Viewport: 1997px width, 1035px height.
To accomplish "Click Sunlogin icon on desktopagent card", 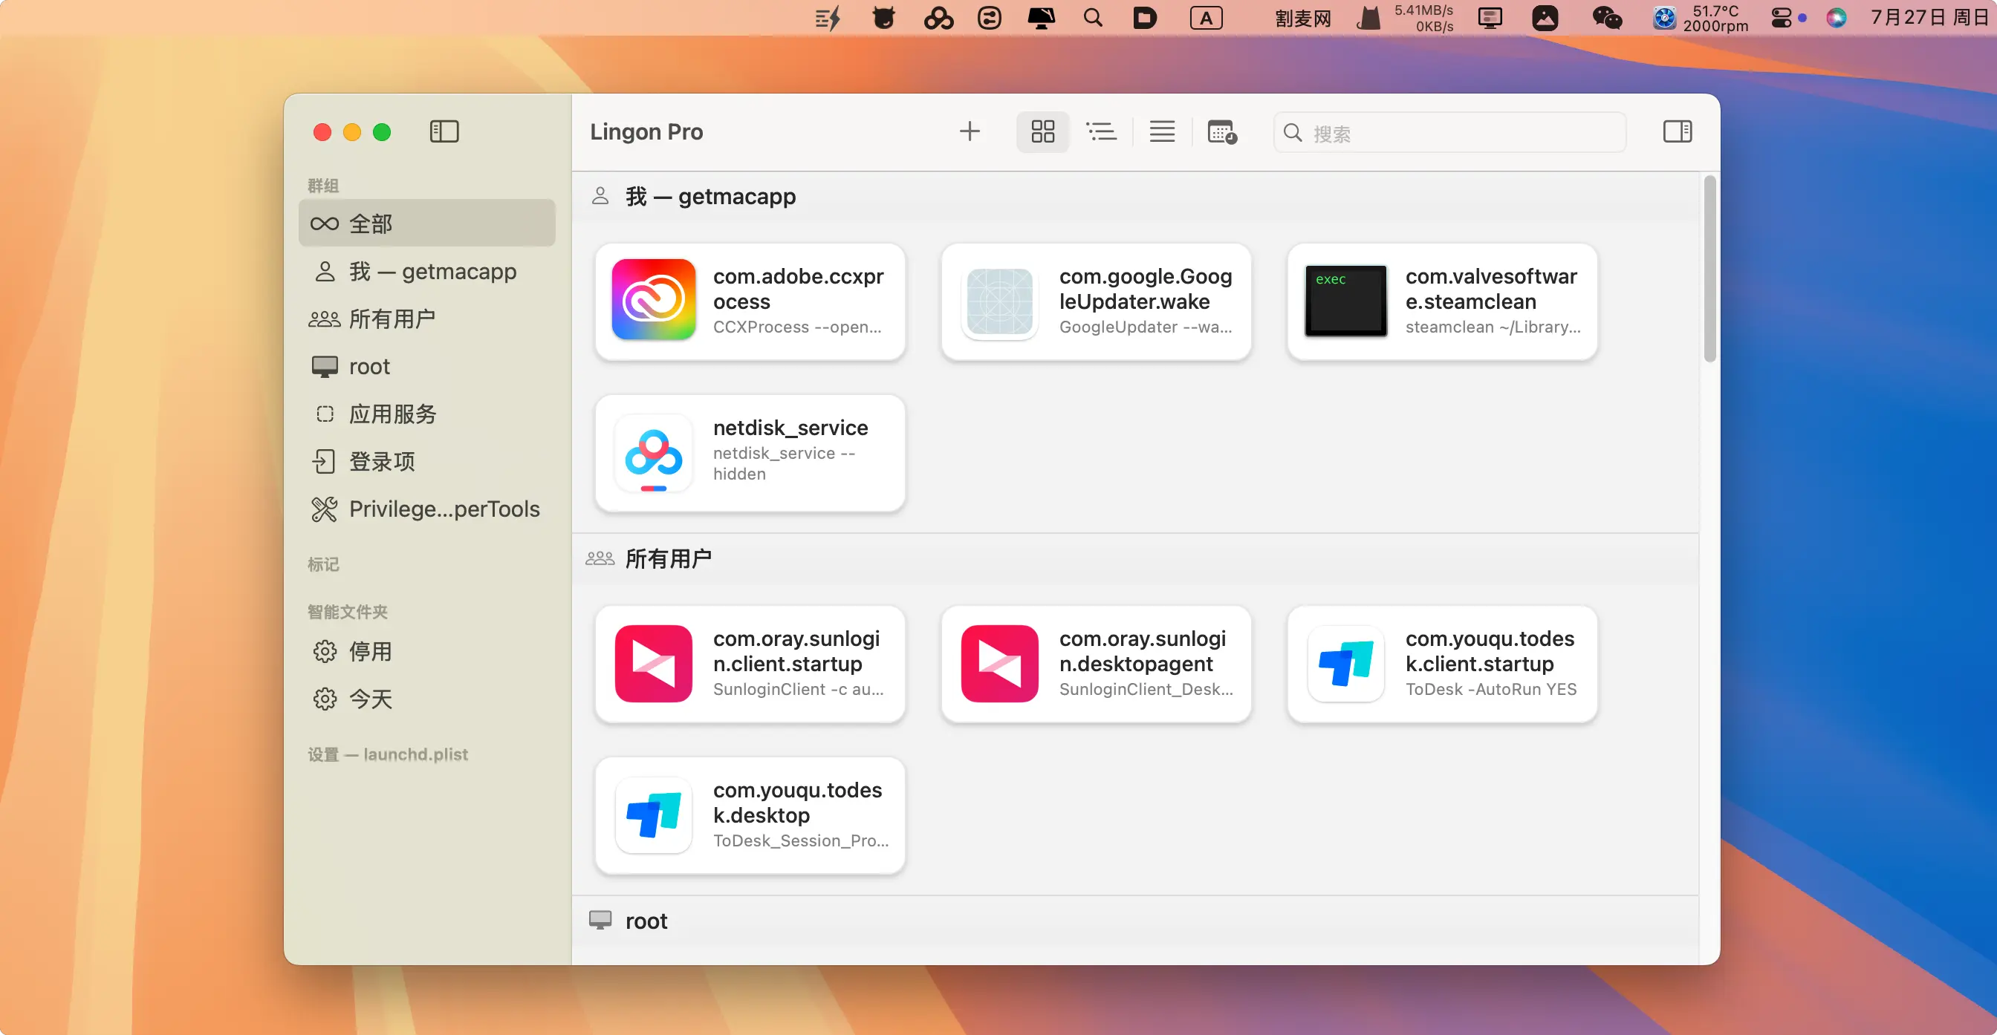I will tap(1000, 664).
